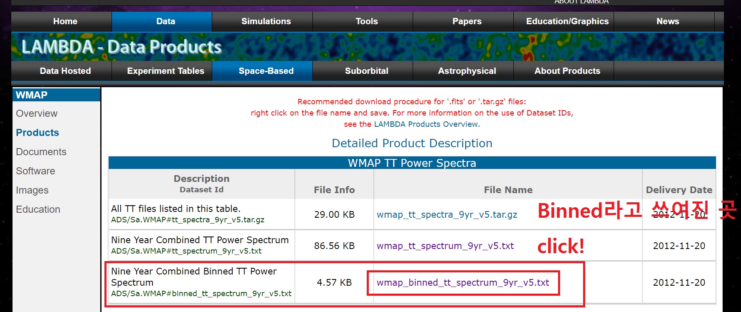Click the 29.00 KB file info cell

[x=334, y=214]
